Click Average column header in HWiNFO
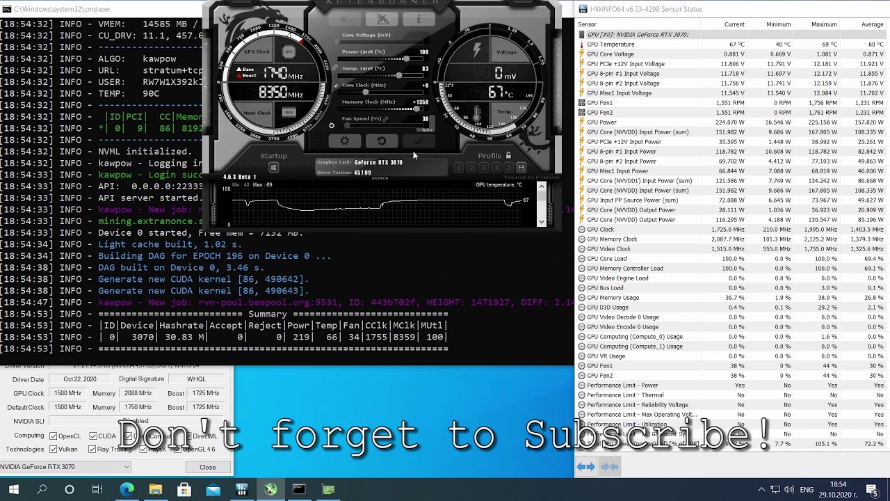 pyautogui.click(x=864, y=24)
